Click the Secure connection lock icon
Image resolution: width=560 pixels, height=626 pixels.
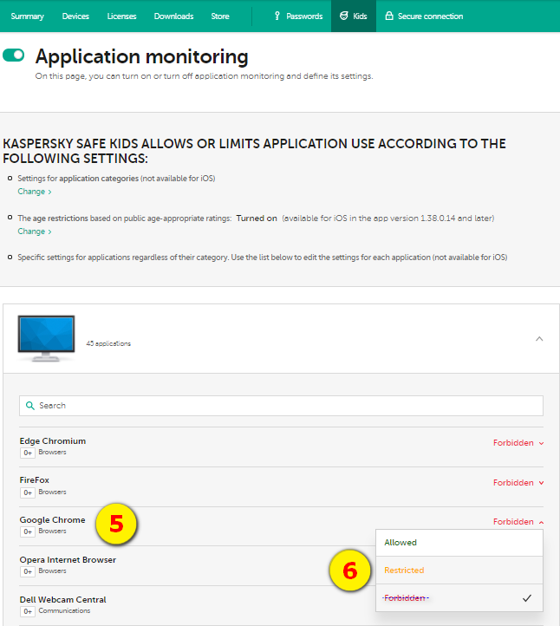388,16
